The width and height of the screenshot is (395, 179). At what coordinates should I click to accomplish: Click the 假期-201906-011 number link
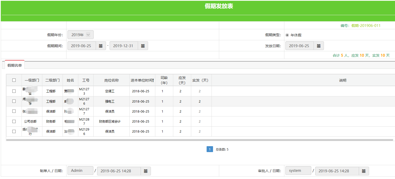pos(366,26)
